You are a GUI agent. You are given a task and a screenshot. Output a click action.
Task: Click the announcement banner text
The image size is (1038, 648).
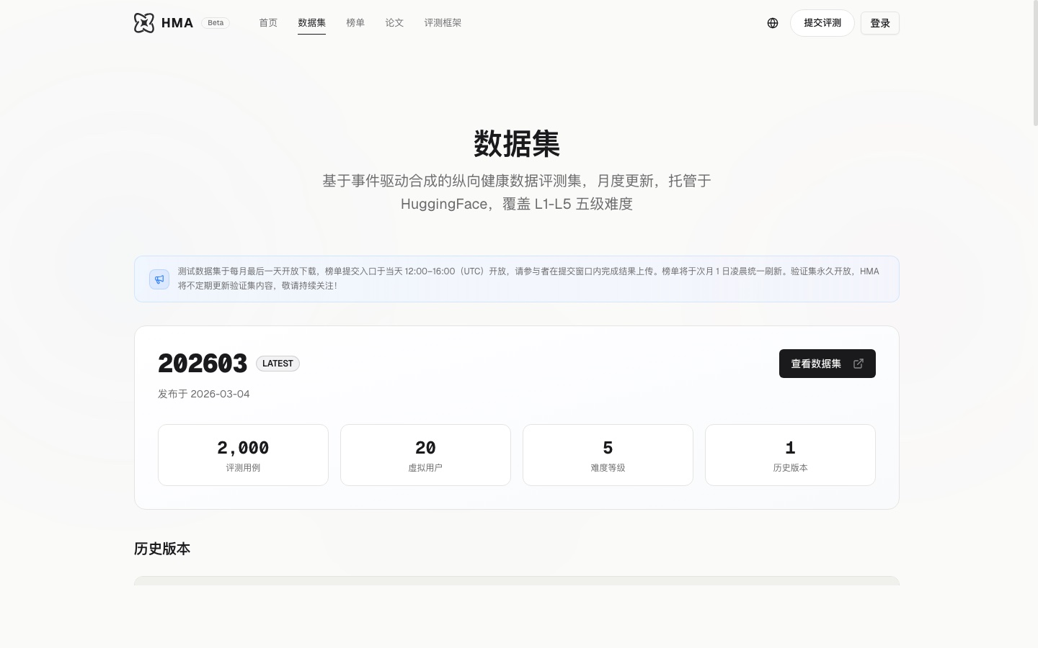(528, 279)
